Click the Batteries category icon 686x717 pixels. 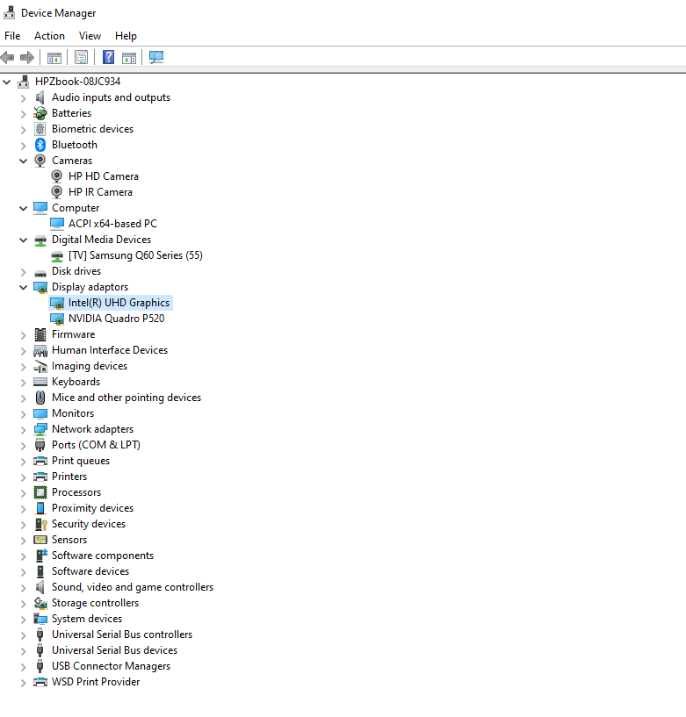pos(40,113)
